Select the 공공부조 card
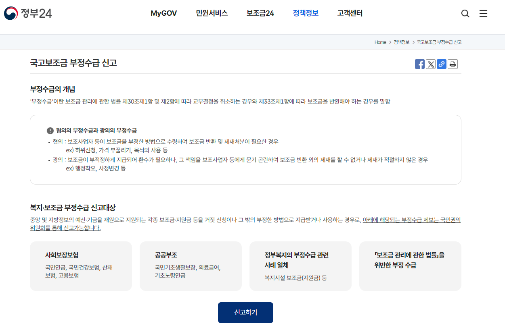Image resolution: width=505 pixels, height=326 pixels. pyautogui.click(x=191, y=266)
